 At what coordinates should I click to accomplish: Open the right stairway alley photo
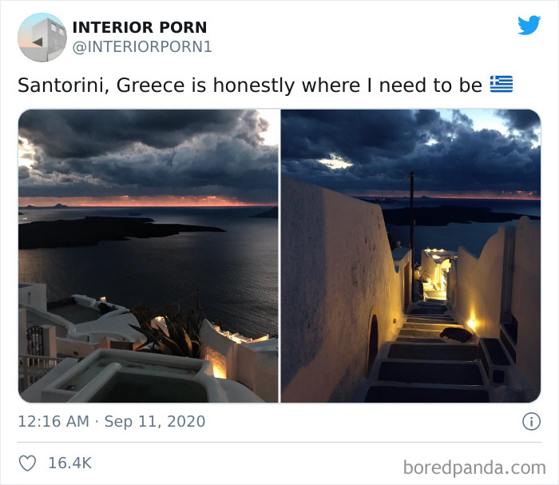point(410,256)
